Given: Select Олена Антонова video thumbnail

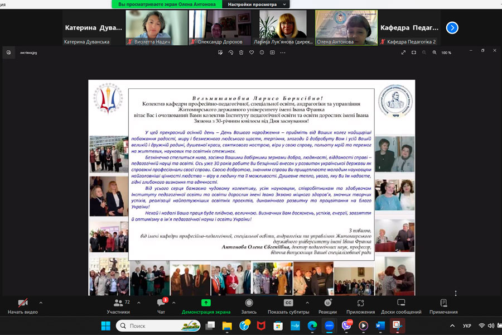Looking at the screenshot, I should (346, 27).
